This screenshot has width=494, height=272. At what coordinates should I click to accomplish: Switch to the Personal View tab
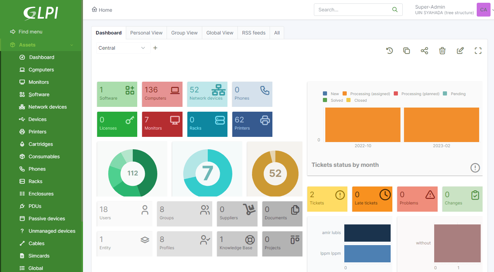click(146, 33)
